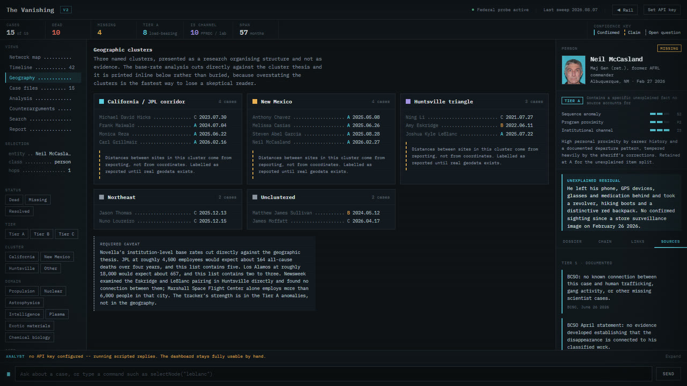This screenshot has height=386, width=687.
Task: Click the TIER A badge in person panel
Action: [x=572, y=101]
